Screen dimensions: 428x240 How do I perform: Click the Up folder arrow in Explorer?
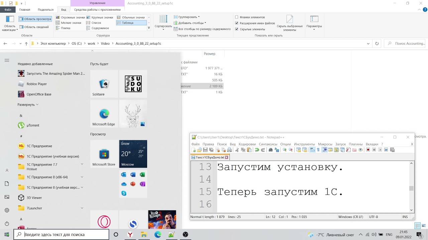26,44
